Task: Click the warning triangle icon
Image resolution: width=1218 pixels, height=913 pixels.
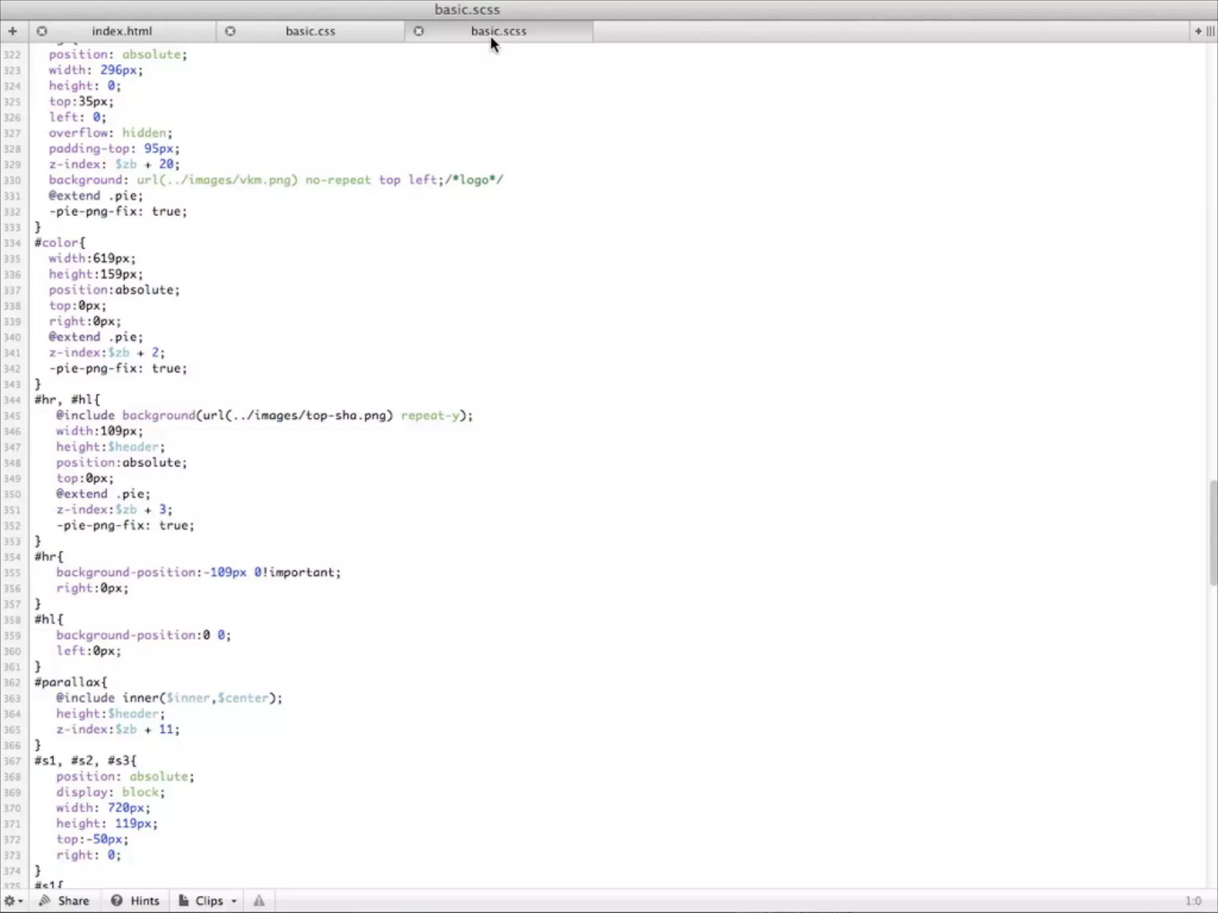Action: tap(259, 901)
